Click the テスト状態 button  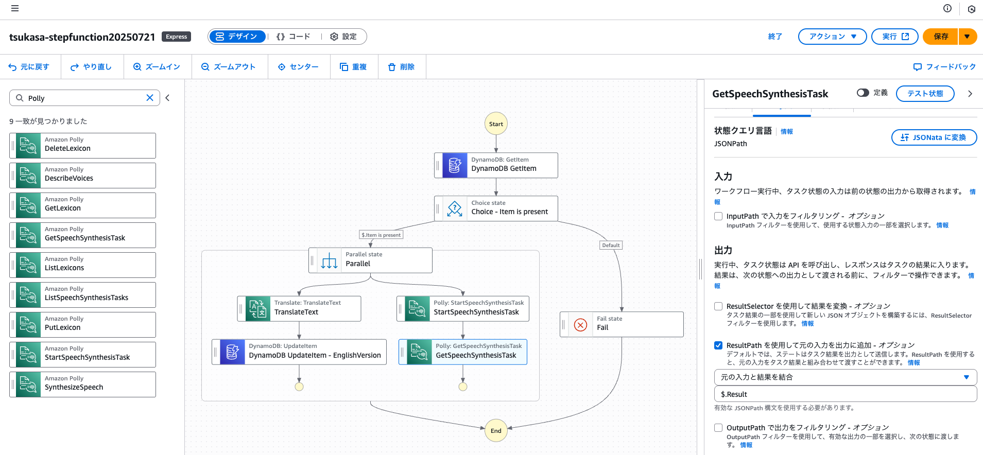coord(925,94)
